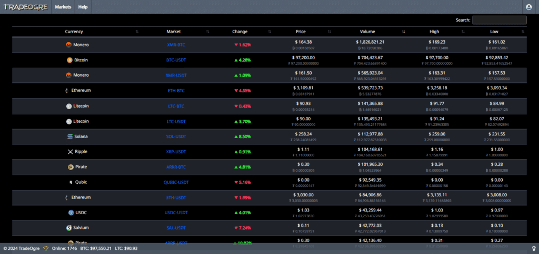This screenshot has height=254, width=539.
Task: Open the Help menu
Action: [83, 7]
